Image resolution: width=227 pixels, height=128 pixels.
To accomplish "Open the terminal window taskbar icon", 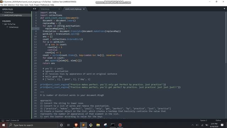I will coord(113,125).
